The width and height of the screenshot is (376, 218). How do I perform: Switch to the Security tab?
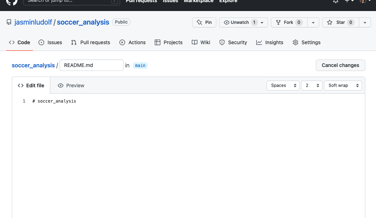233,42
